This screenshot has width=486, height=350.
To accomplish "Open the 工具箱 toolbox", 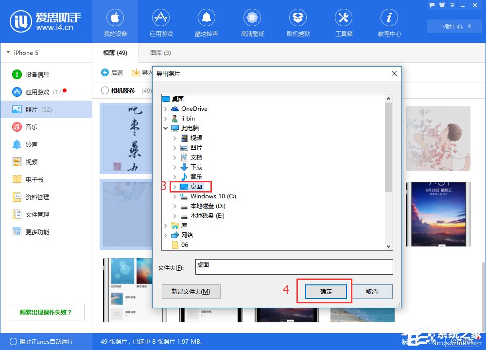I will [x=343, y=22].
